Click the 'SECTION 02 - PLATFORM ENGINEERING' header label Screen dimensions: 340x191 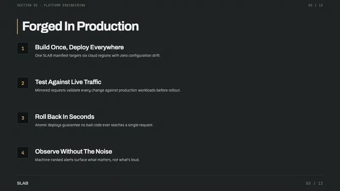51,5
